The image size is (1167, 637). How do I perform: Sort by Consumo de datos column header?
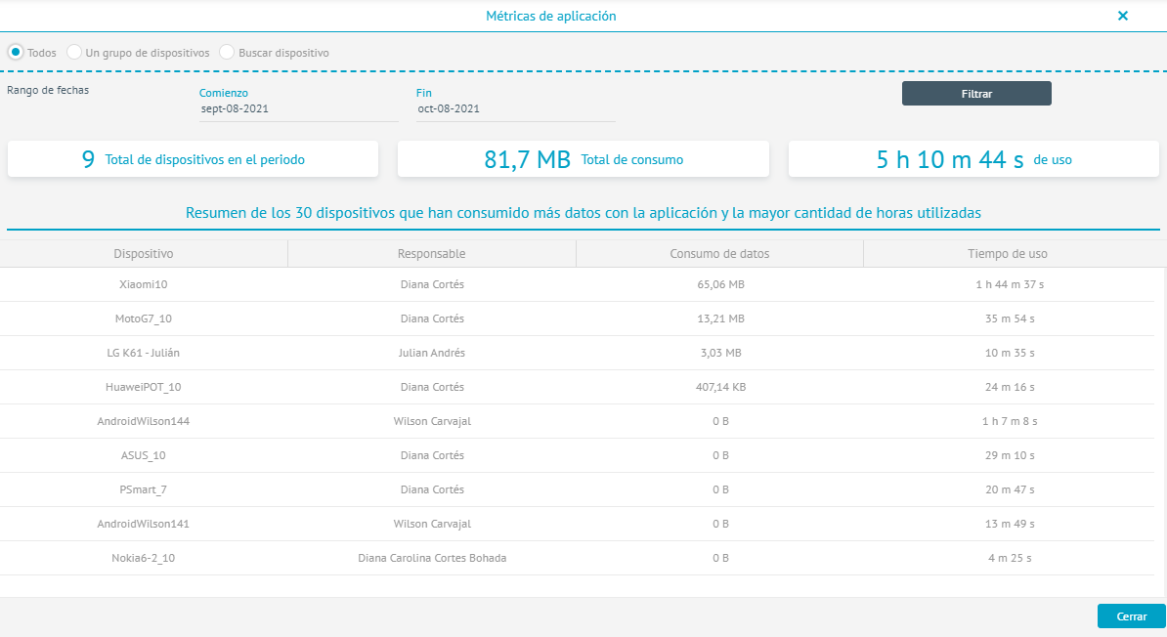[719, 254]
